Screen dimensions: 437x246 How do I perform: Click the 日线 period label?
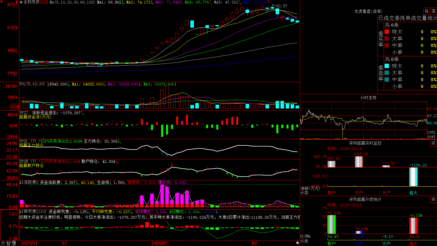(x=44, y=2)
